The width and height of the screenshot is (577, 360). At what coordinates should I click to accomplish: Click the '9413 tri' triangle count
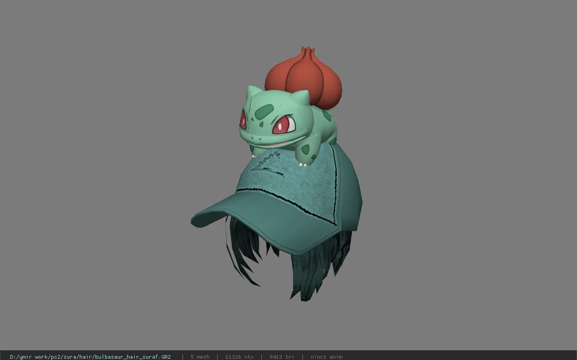tap(282, 357)
